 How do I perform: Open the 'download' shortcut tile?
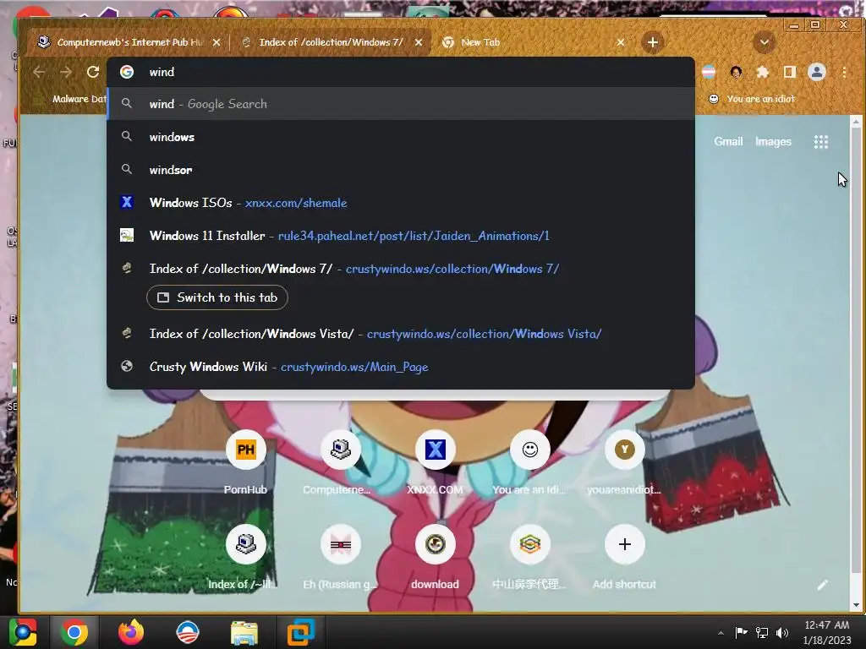tap(436, 557)
